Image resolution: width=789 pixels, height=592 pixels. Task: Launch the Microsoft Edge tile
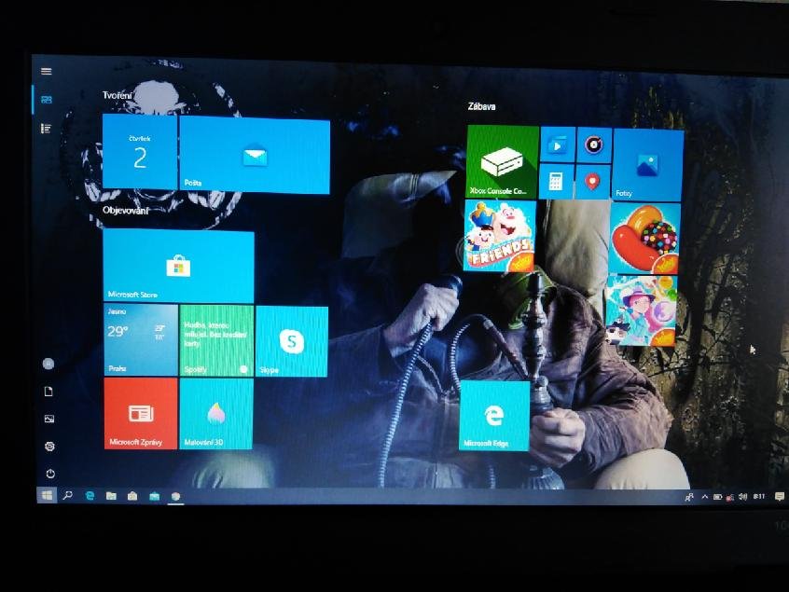point(494,416)
